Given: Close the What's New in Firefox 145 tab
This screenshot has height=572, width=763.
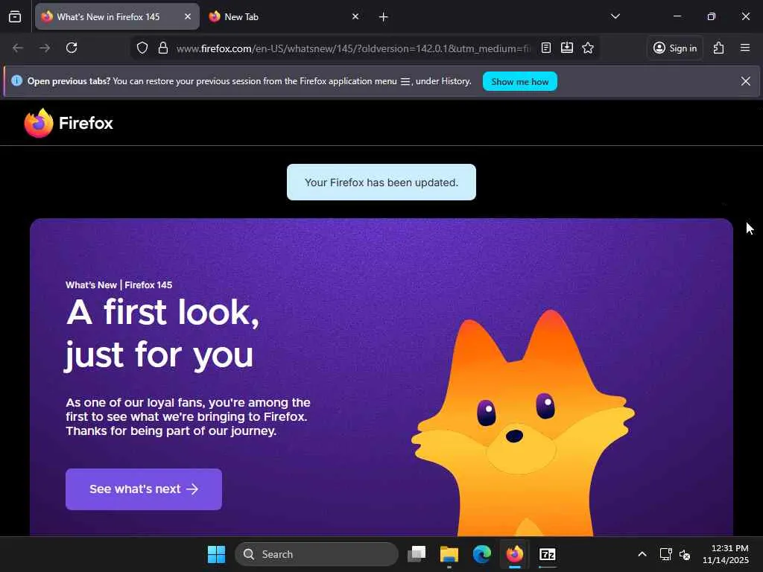Looking at the screenshot, I should (x=187, y=16).
